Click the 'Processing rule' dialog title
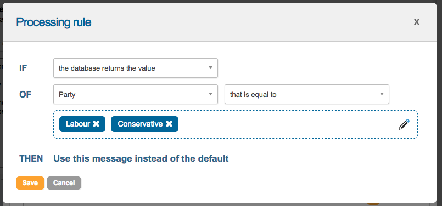Screen dimensions: 442x206 click(x=54, y=22)
